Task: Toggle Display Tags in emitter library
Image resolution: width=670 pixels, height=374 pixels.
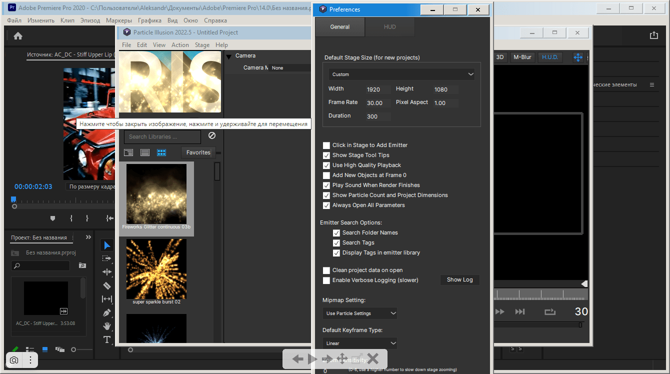Action: 336,253
